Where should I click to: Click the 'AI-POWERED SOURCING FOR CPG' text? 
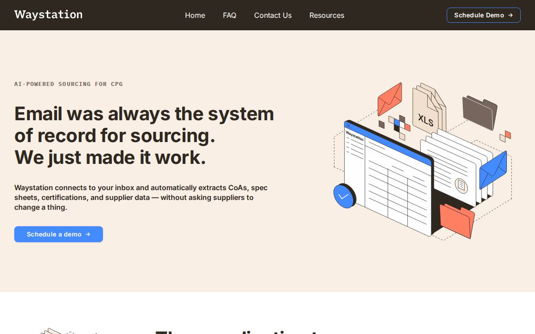click(x=69, y=84)
